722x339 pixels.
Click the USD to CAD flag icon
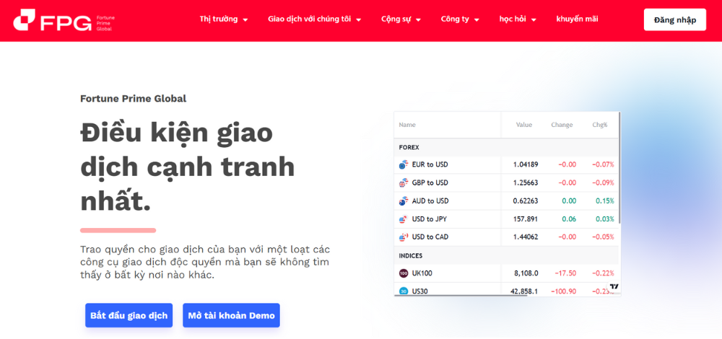[x=404, y=237]
